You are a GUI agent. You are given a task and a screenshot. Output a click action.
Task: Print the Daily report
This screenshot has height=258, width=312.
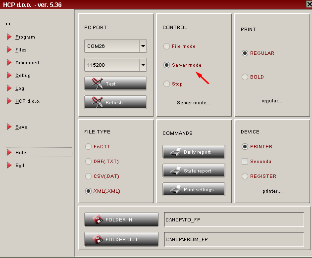pyautogui.click(x=194, y=152)
